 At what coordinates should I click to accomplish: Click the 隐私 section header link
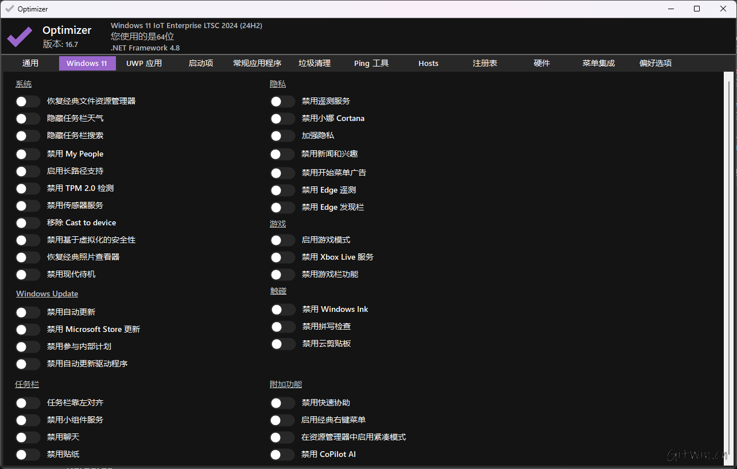(277, 84)
